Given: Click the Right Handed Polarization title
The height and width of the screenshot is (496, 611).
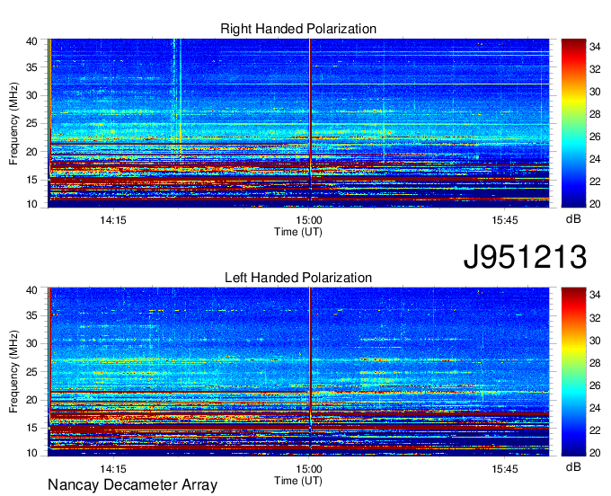Looking at the screenshot, I should [x=298, y=29].
